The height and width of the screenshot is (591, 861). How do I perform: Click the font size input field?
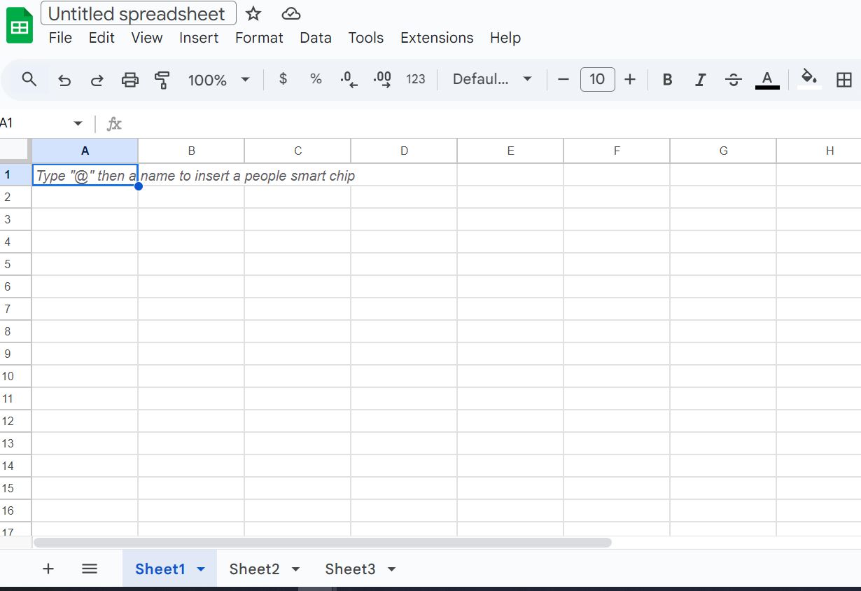pos(597,80)
